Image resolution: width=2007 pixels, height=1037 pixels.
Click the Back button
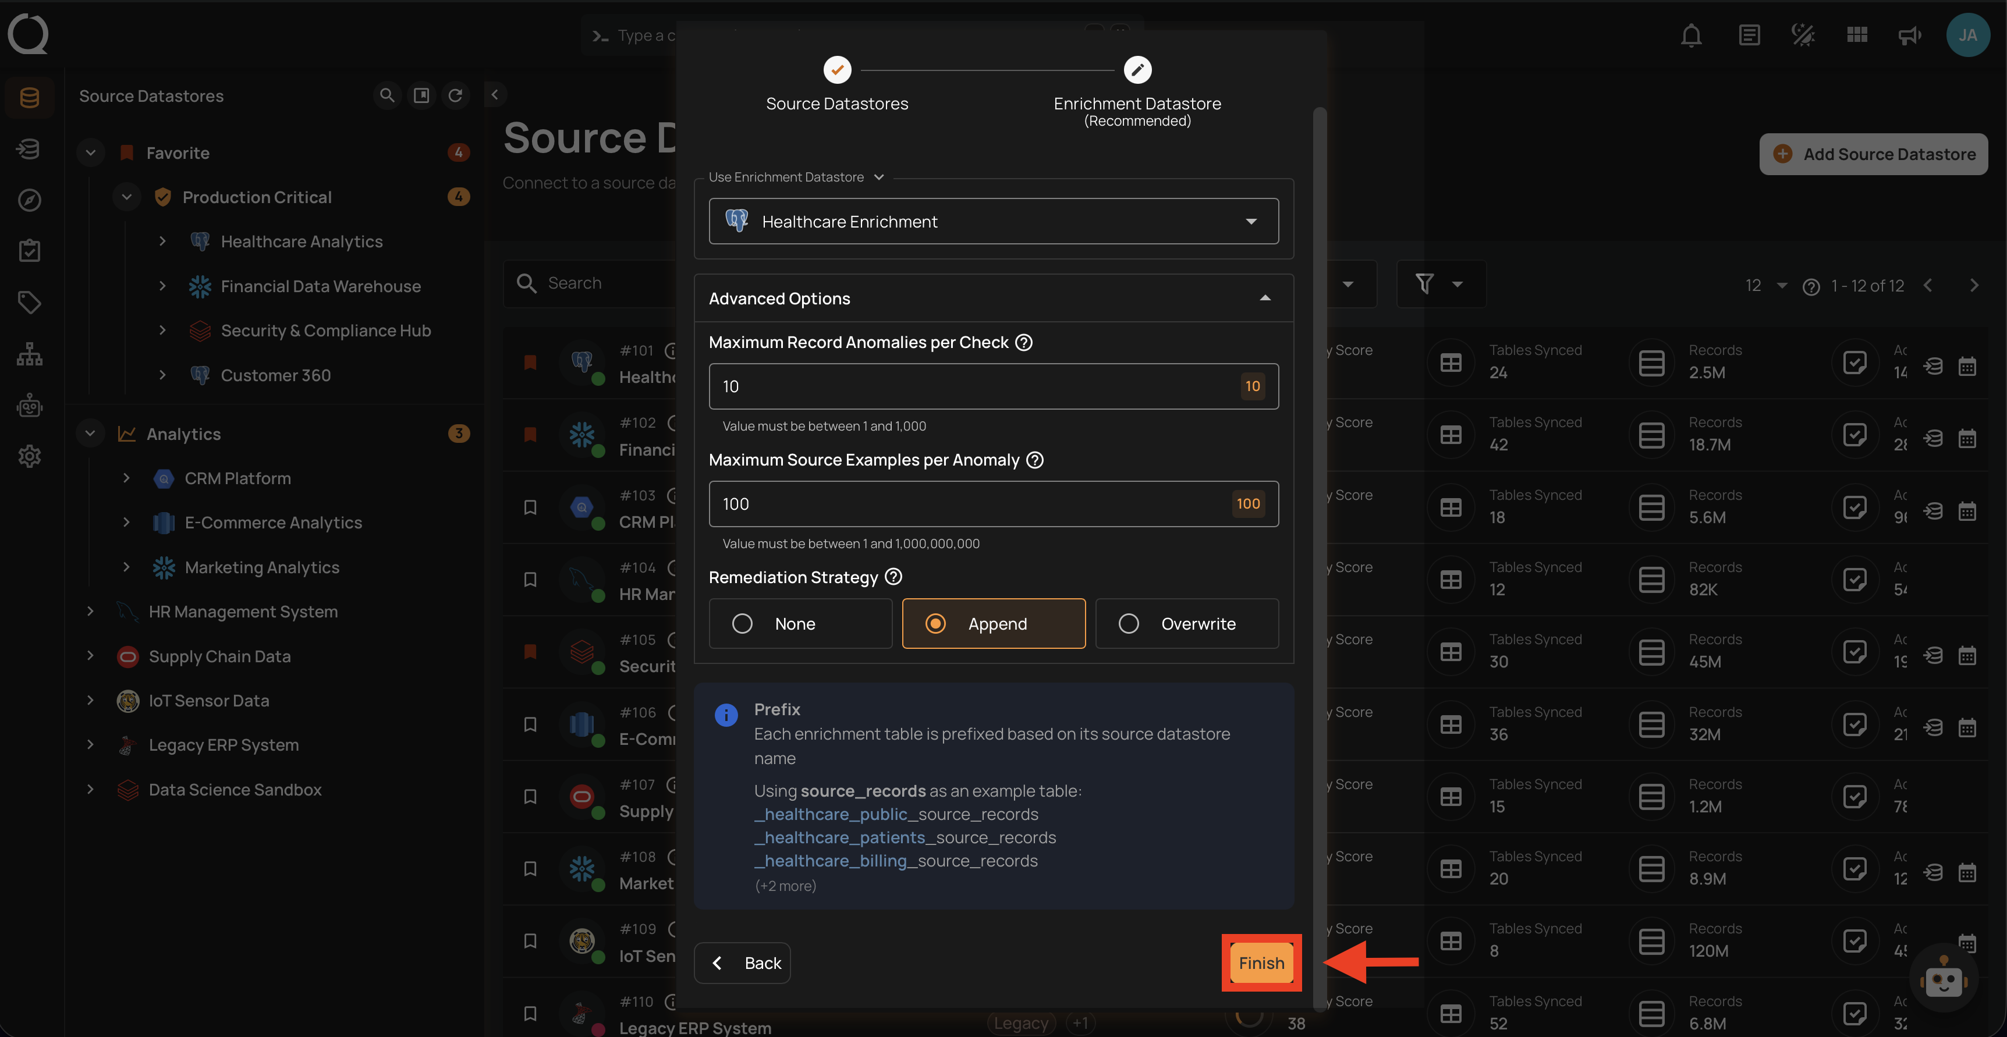[x=743, y=963]
